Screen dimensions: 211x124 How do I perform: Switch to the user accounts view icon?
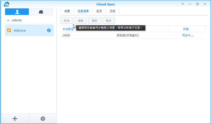click(17, 12)
